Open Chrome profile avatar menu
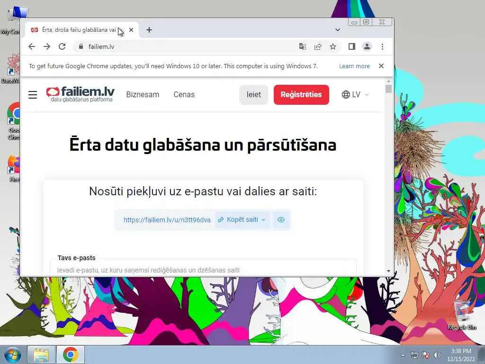This screenshot has width=485, height=364. [x=367, y=46]
